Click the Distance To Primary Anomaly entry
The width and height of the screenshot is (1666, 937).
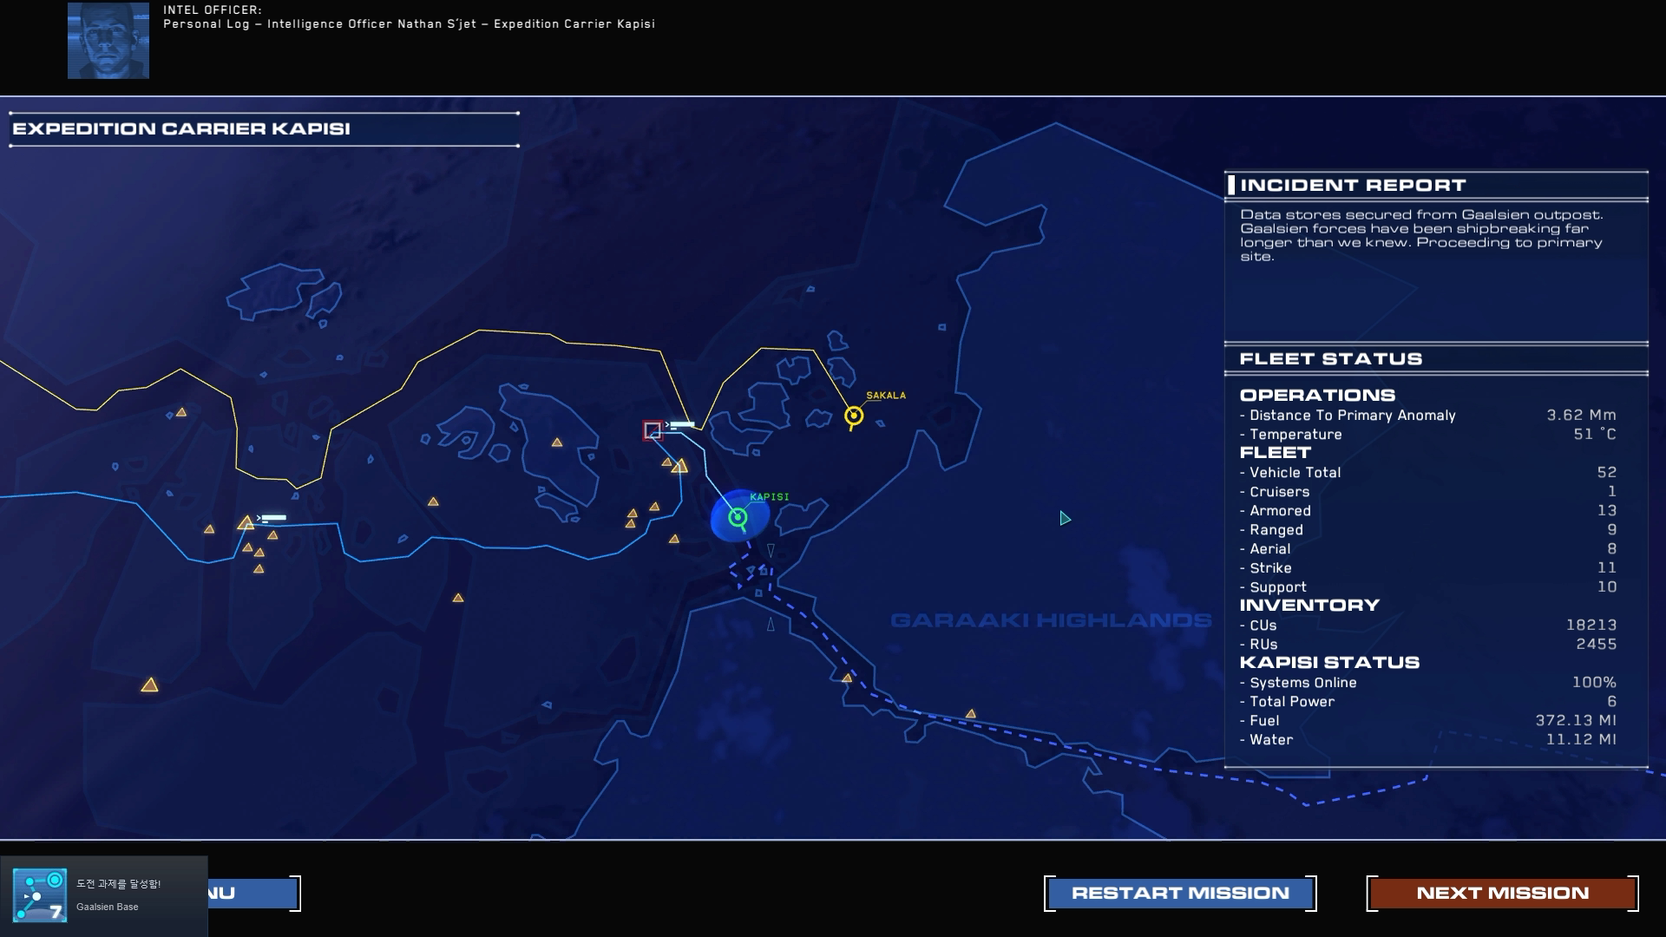(x=1352, y=416)
